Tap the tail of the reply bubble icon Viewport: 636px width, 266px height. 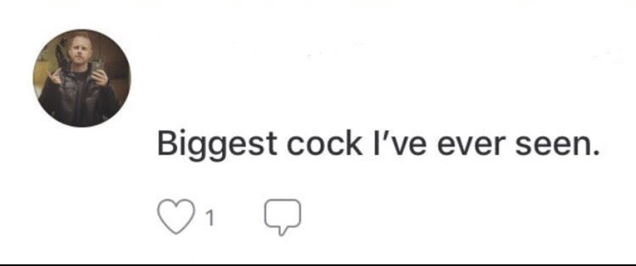click(x=283, y=231)
